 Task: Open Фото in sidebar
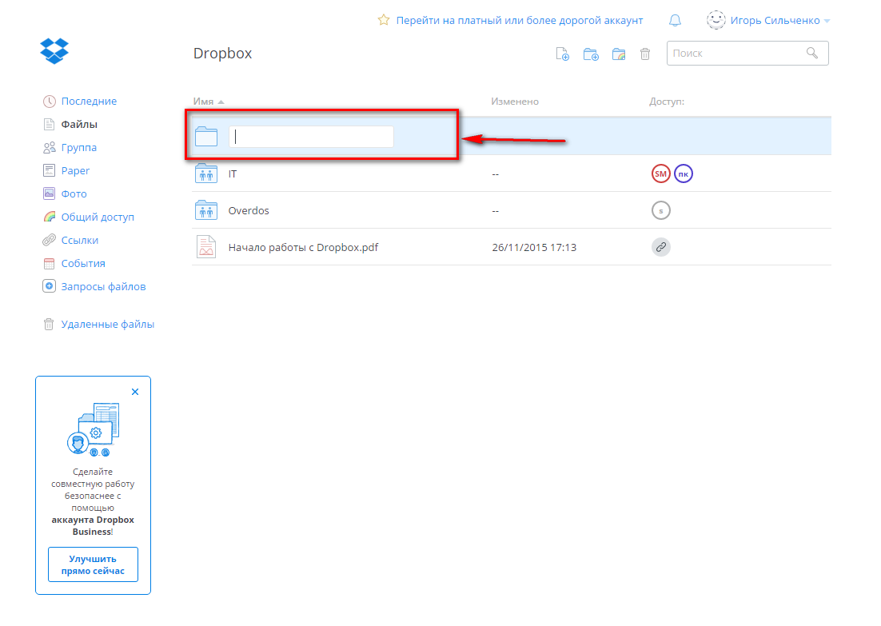74,193
